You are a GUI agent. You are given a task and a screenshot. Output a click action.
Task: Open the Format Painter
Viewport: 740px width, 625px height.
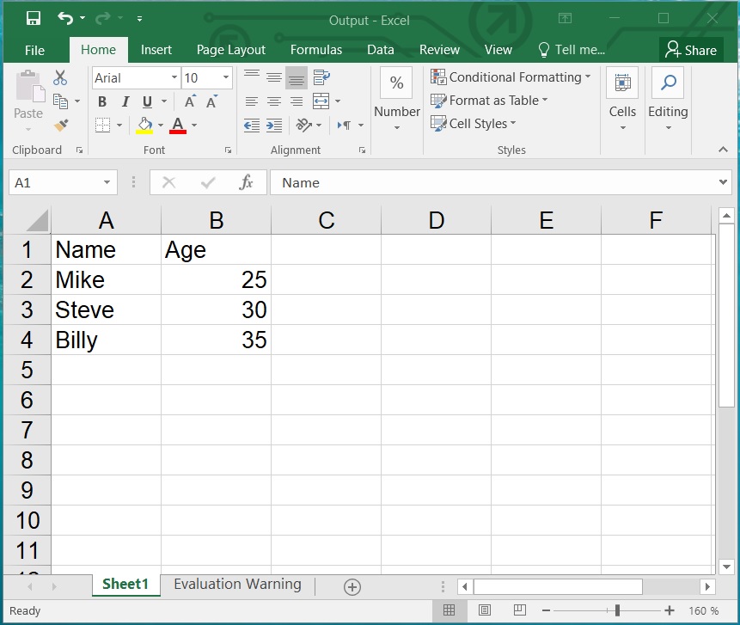(x=59, y=124)
